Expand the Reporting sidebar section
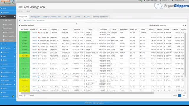 click(x=8, y=76)
